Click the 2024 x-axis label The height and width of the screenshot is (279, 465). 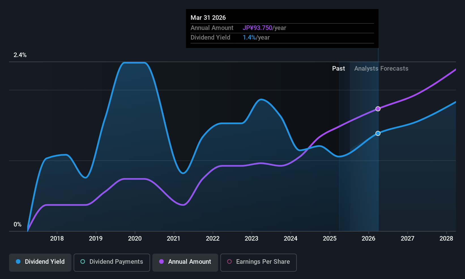(291, 238)
